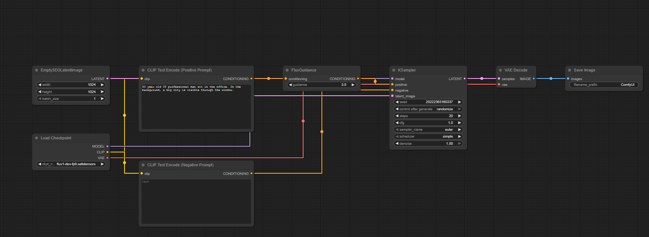Image resolution: width=649 pixels, height=237 pixels.
Task: Open the ckpt_name checkpoint selector
Action: click(71, 164)
